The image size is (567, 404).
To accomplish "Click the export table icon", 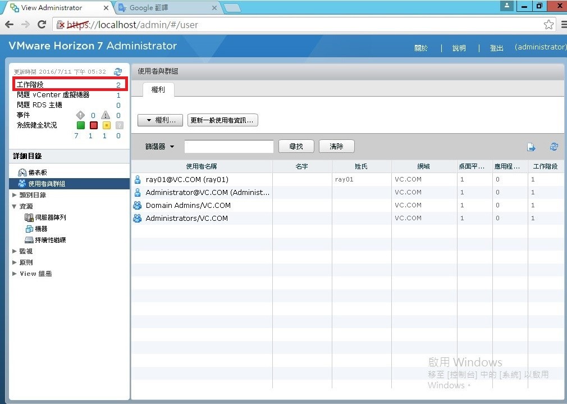I will (531, 147).
